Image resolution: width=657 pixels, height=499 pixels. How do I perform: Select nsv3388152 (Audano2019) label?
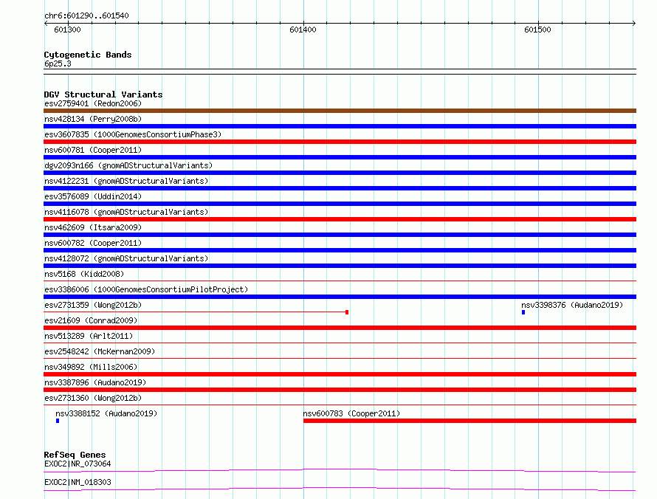pos(106,413)
